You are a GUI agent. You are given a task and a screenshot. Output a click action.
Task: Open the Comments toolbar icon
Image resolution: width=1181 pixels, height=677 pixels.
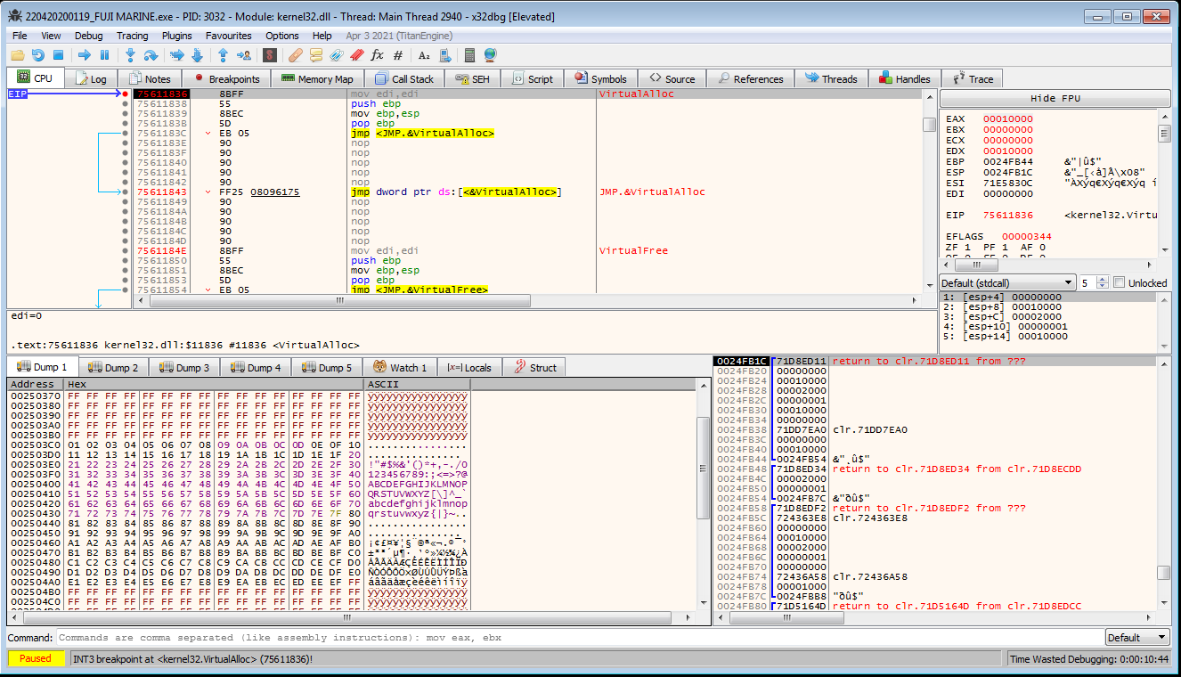pyautogui.click(x=316, y=55)
